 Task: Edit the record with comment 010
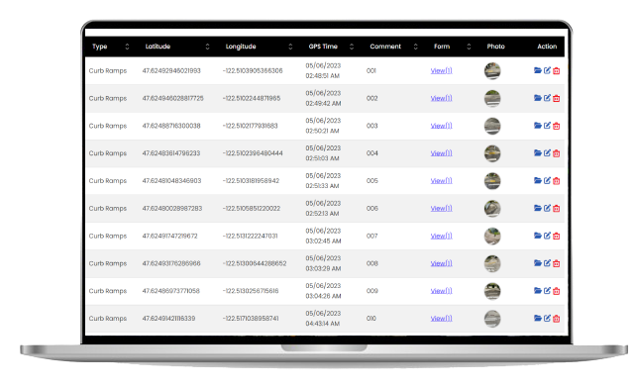[x=547, y=318]
